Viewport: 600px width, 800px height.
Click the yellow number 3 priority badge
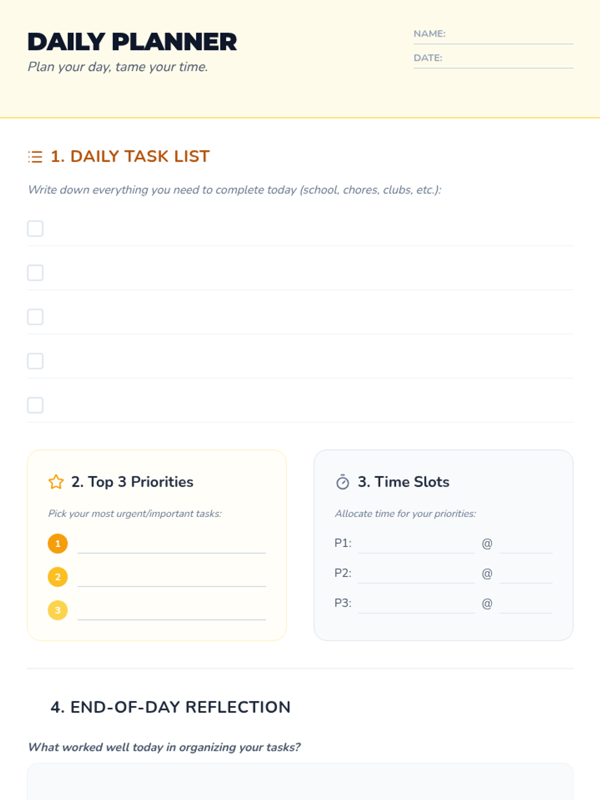pos(57,610)
